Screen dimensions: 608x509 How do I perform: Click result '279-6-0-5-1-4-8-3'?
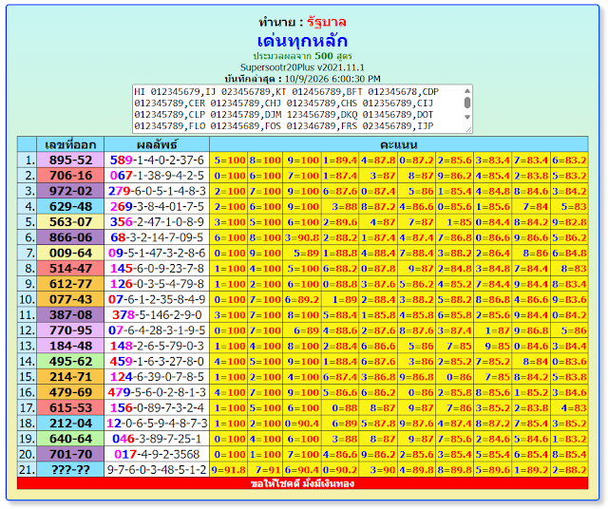157,191
